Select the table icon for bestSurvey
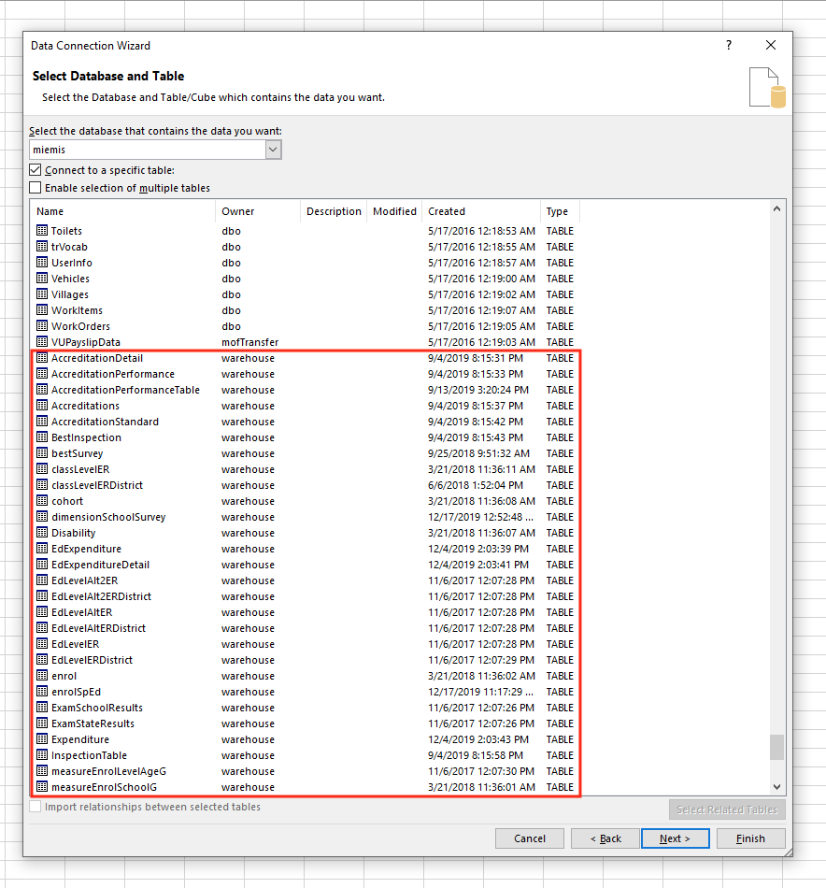The image size is (826, 888). 42,453
